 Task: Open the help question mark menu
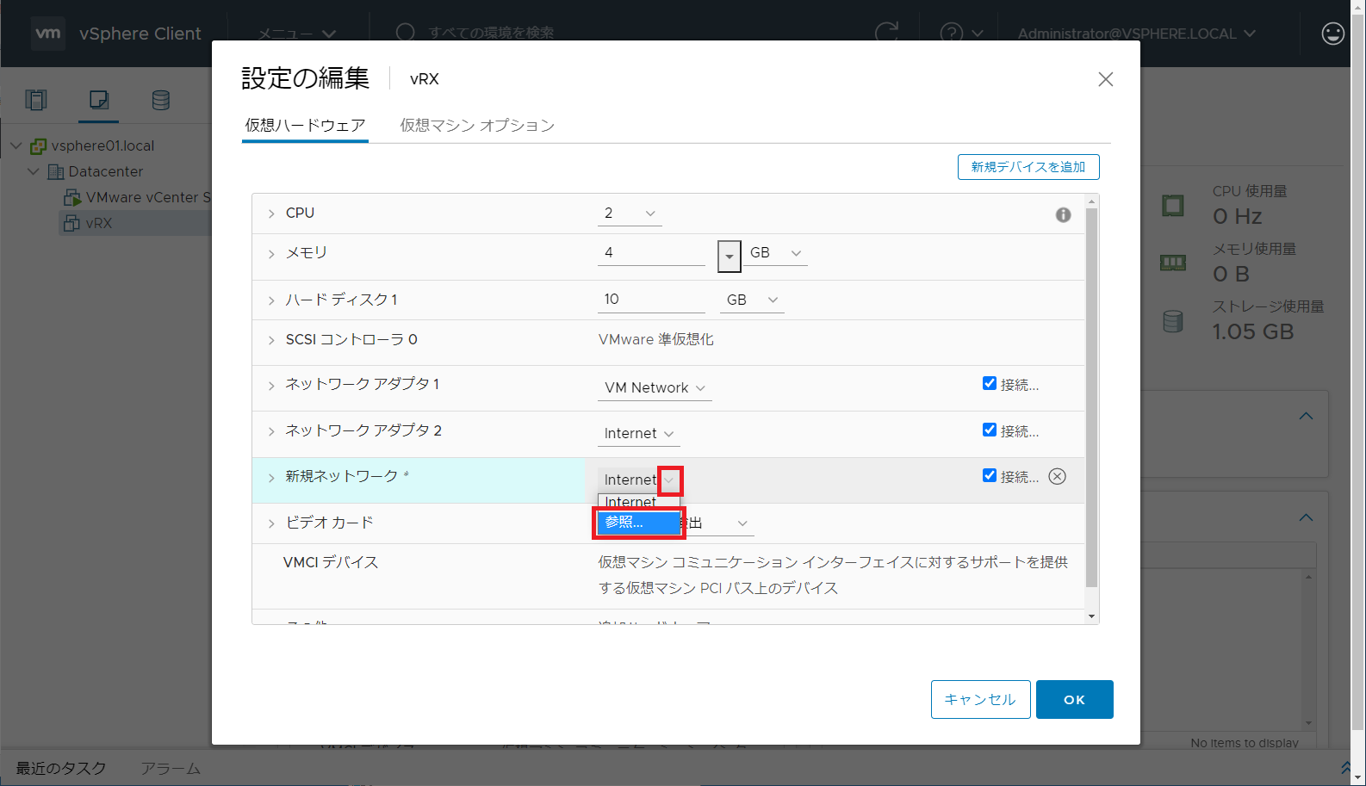click(961, 34)
